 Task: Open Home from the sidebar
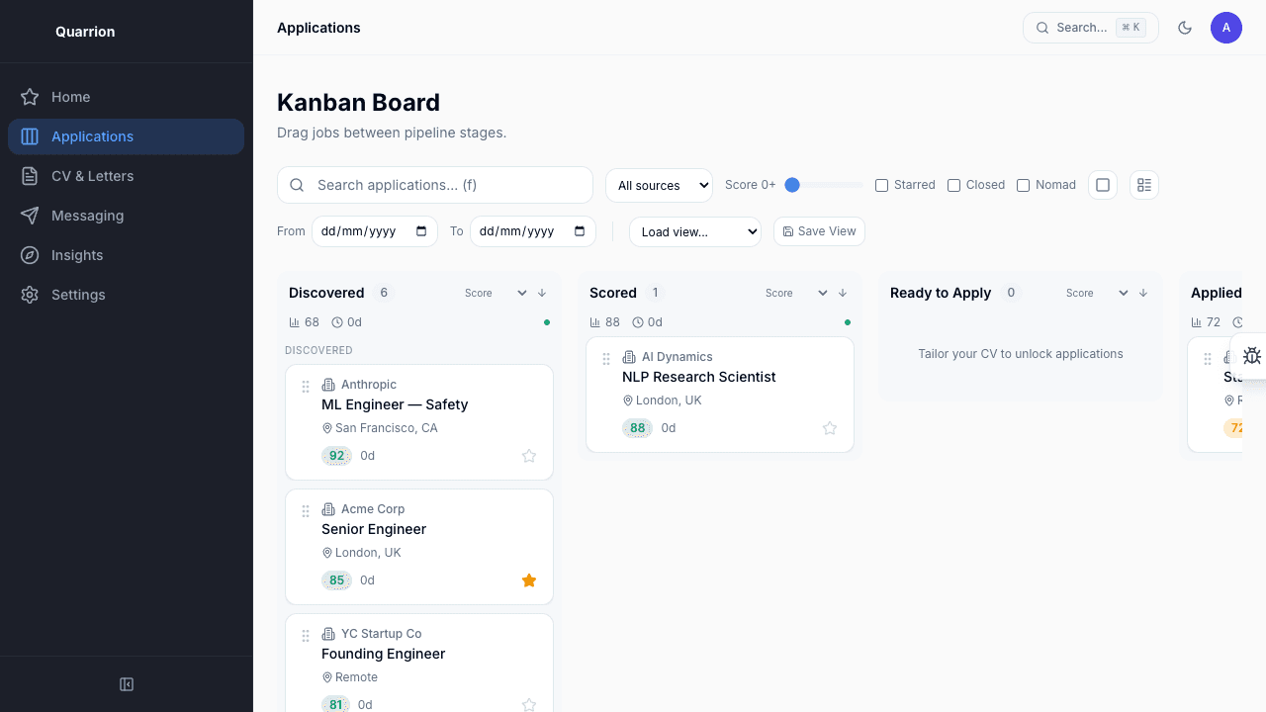(126, 97)
